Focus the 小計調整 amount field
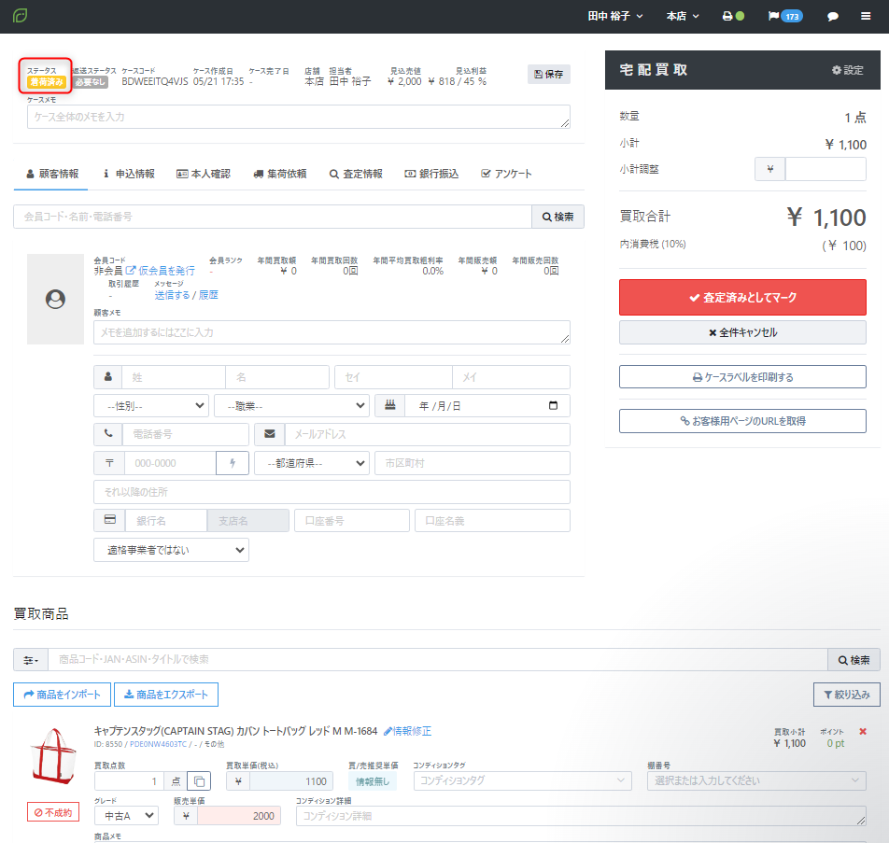The image size is (889, 843). point(825,169)
